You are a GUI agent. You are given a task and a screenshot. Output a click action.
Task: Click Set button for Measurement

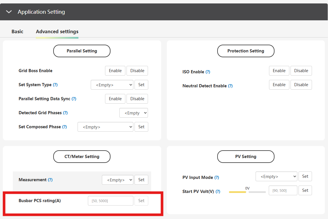[141, 180]
